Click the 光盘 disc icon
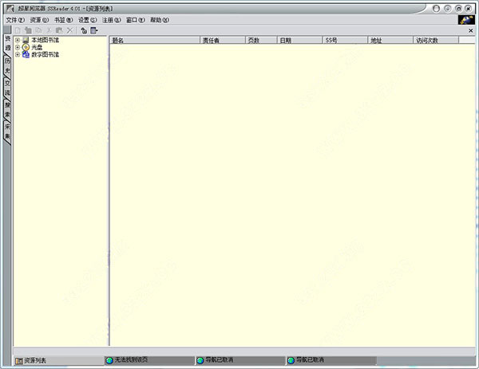Viewport: 479px width, 369px height. [26, 47]
